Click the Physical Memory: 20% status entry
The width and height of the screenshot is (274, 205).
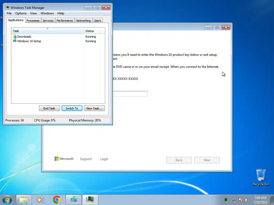85,120
